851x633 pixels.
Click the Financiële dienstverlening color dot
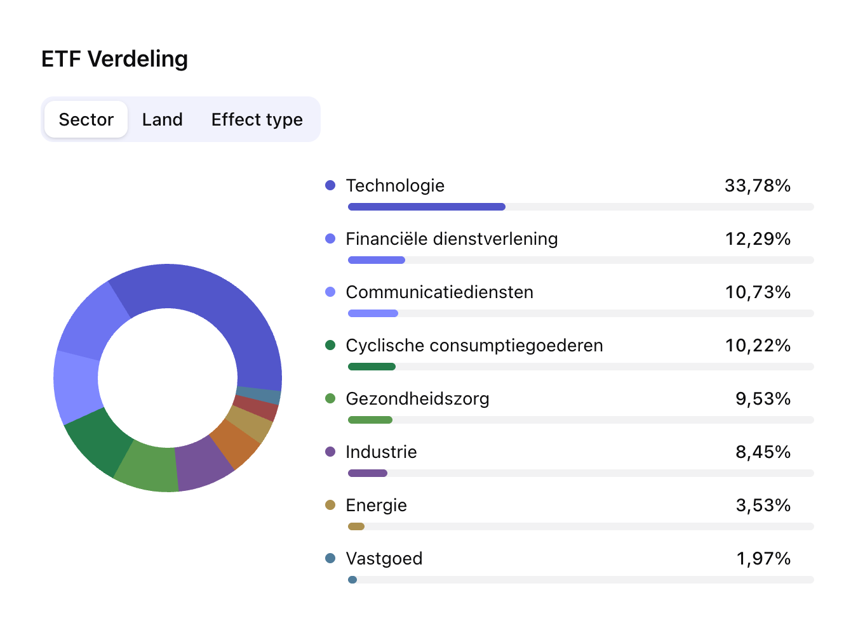pos(330,238)
